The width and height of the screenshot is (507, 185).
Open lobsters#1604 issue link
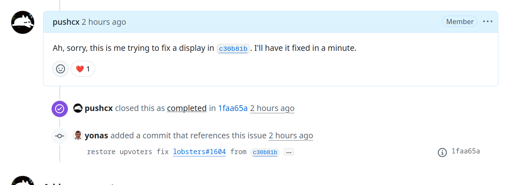coord(199,152)
